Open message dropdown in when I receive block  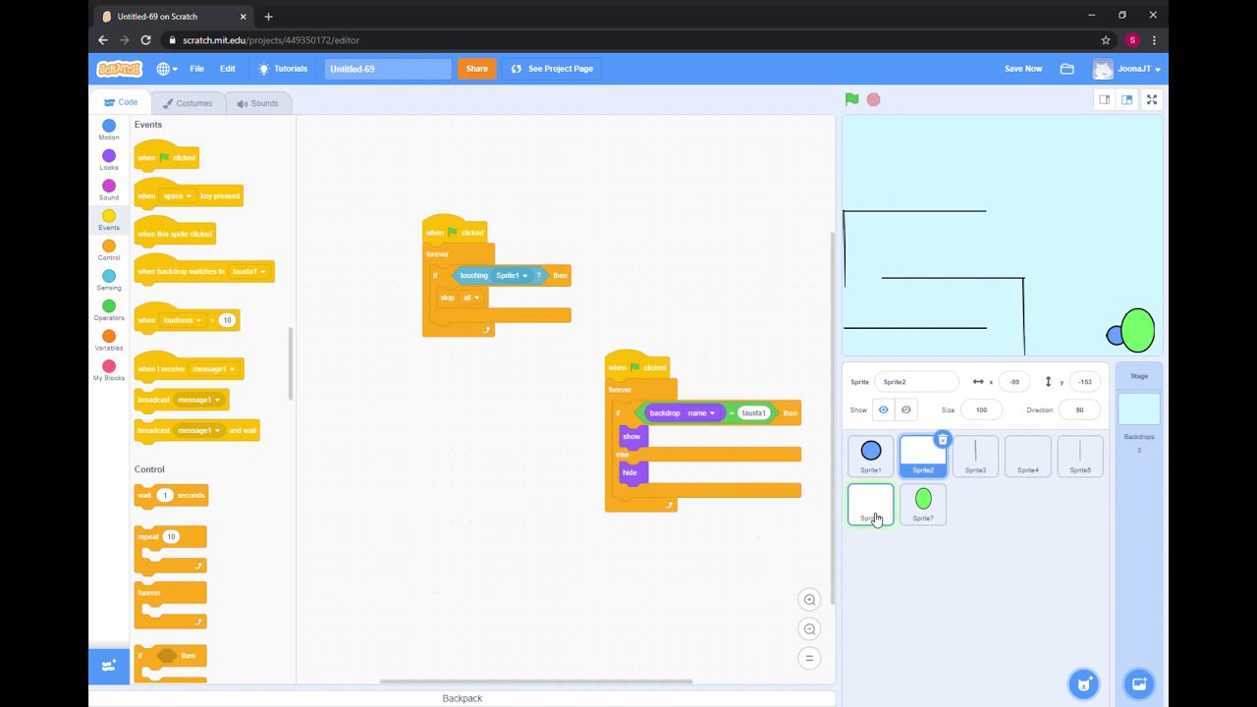coord(213,369)
